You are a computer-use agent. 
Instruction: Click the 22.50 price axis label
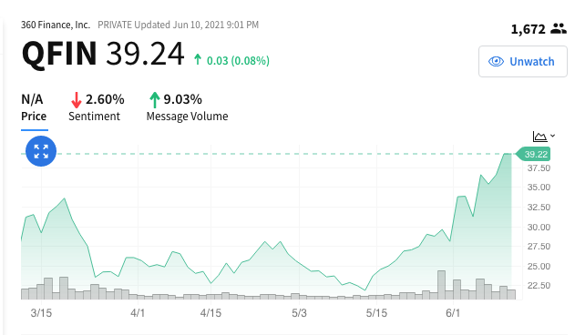tap(539, 285)
